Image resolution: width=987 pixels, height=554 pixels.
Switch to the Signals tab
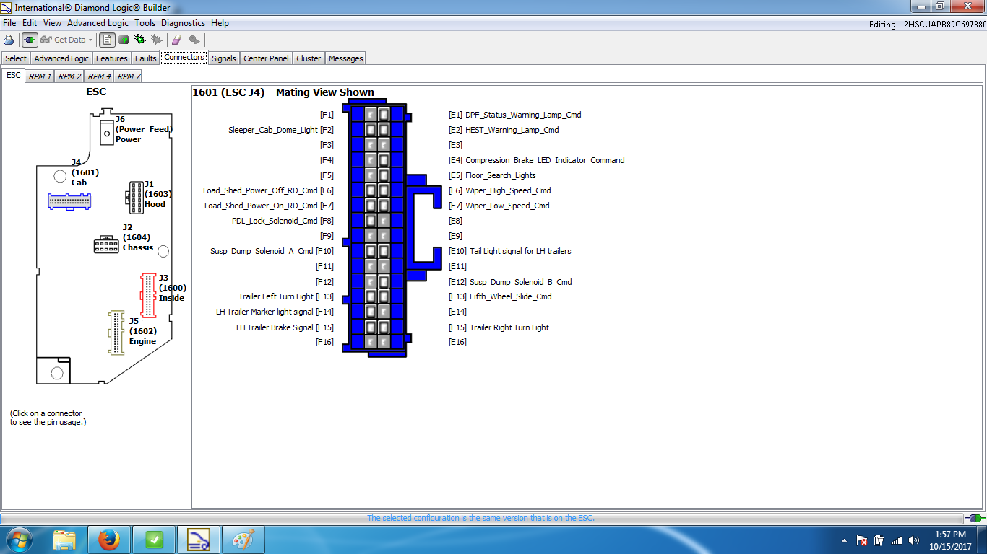(224, 58)
